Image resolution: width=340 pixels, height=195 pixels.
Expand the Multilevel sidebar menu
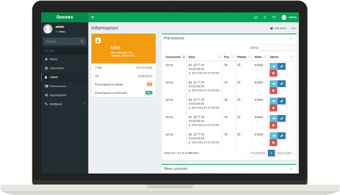pos(64,104)
